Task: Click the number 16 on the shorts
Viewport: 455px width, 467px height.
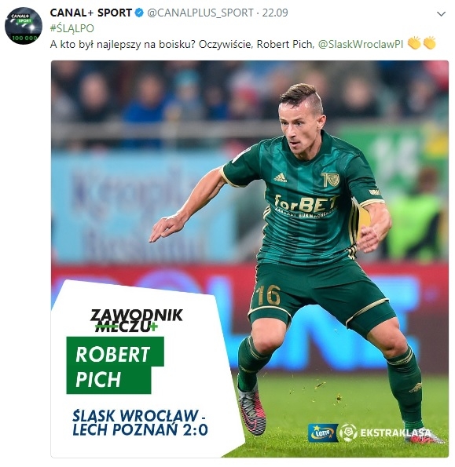Action: [269, 295]
